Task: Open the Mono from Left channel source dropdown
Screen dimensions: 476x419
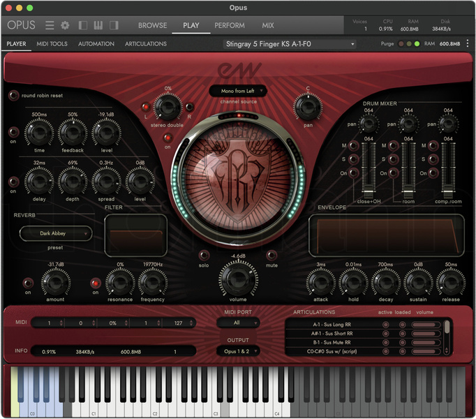Action: pos(238,91)
